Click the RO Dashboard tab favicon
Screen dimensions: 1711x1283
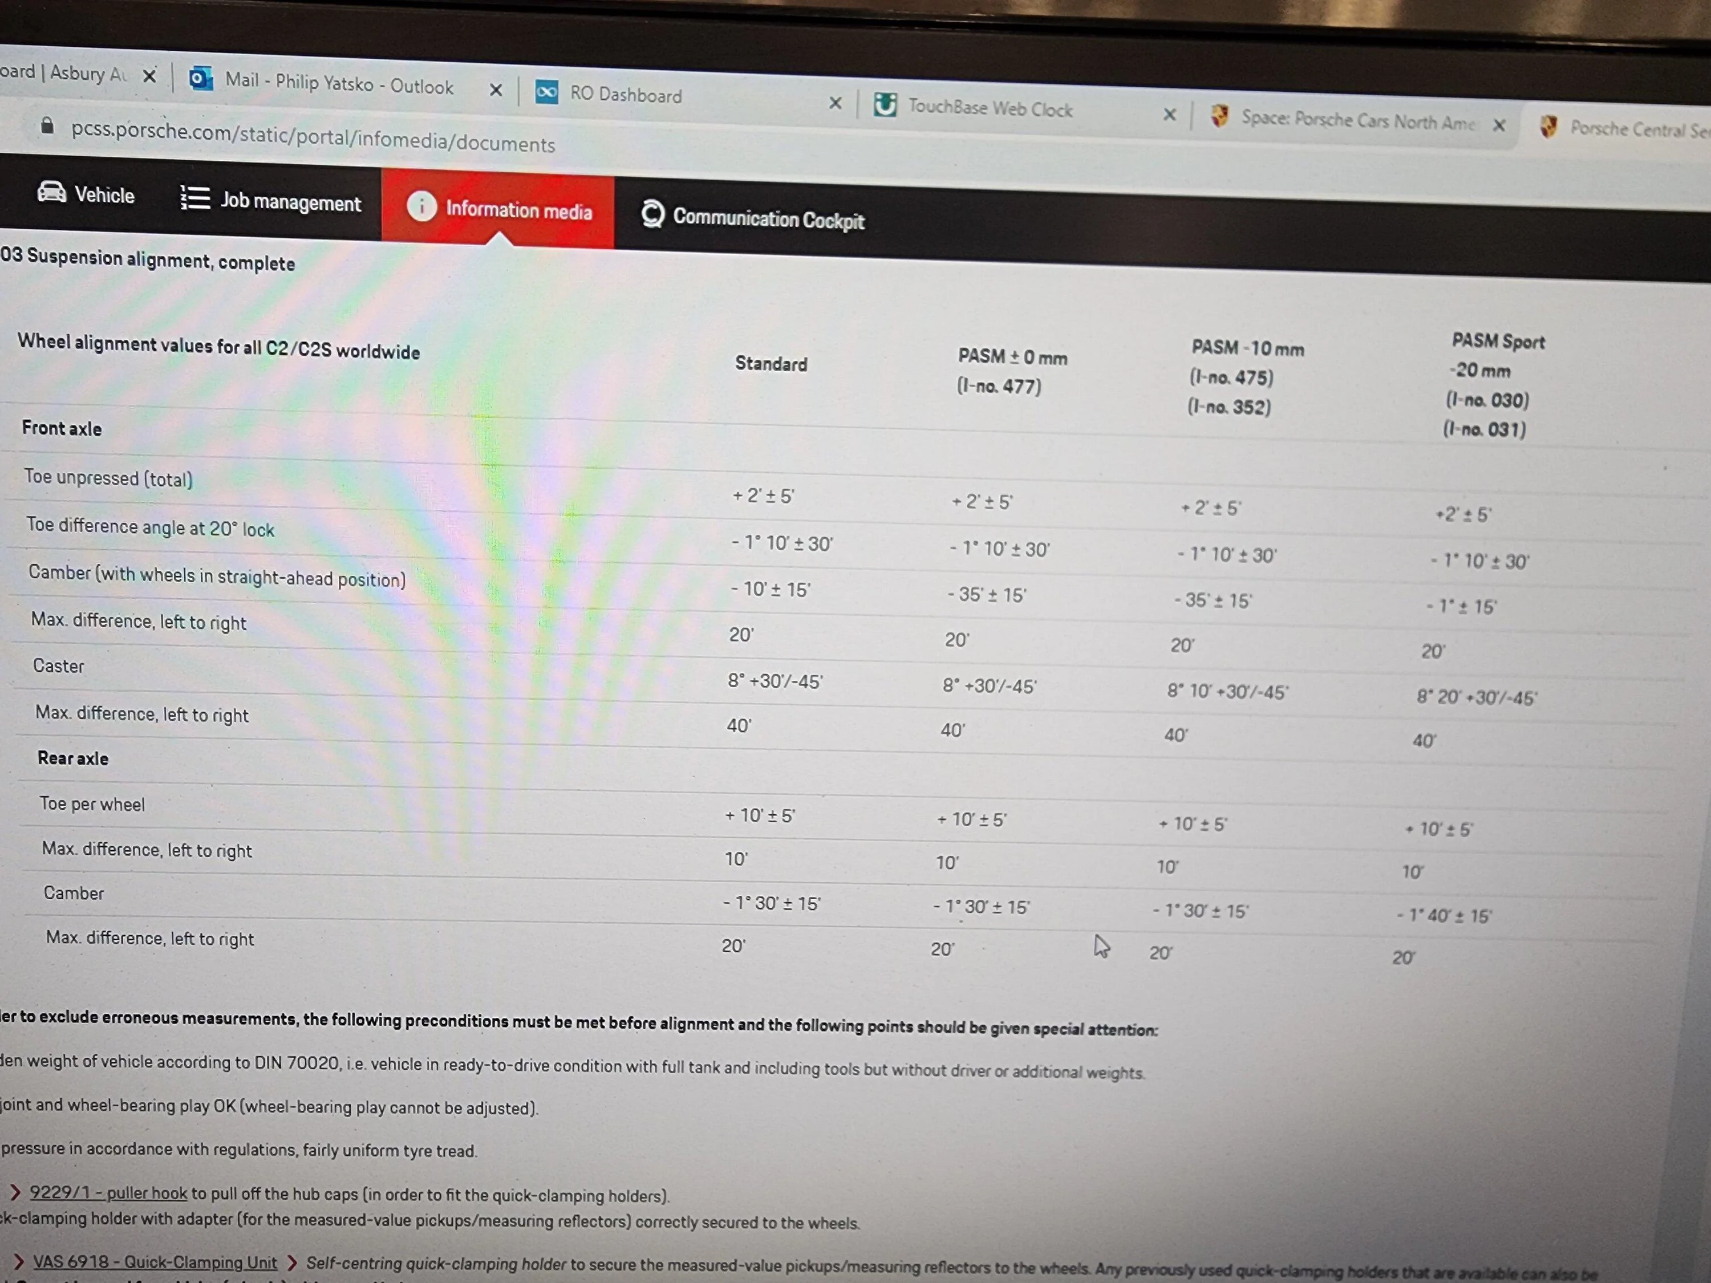click(x=547, y=92)
